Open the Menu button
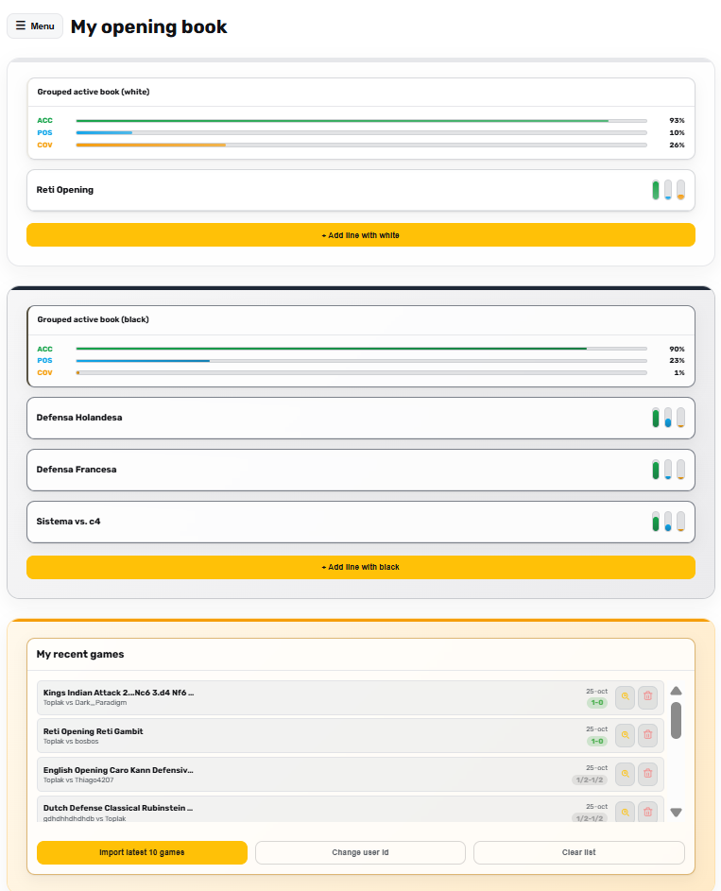 pyautogui.click(x=35, y=26)
